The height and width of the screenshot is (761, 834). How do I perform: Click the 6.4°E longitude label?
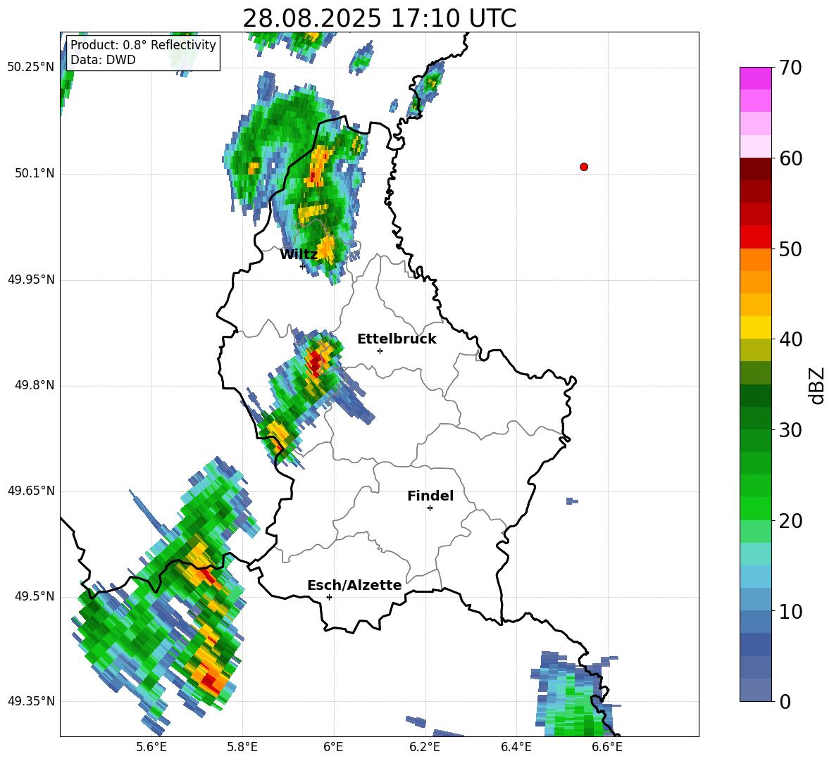[516, 747]
